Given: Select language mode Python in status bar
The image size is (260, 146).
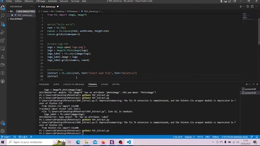Looking at the screenshot, I should [x=216, y=137].
